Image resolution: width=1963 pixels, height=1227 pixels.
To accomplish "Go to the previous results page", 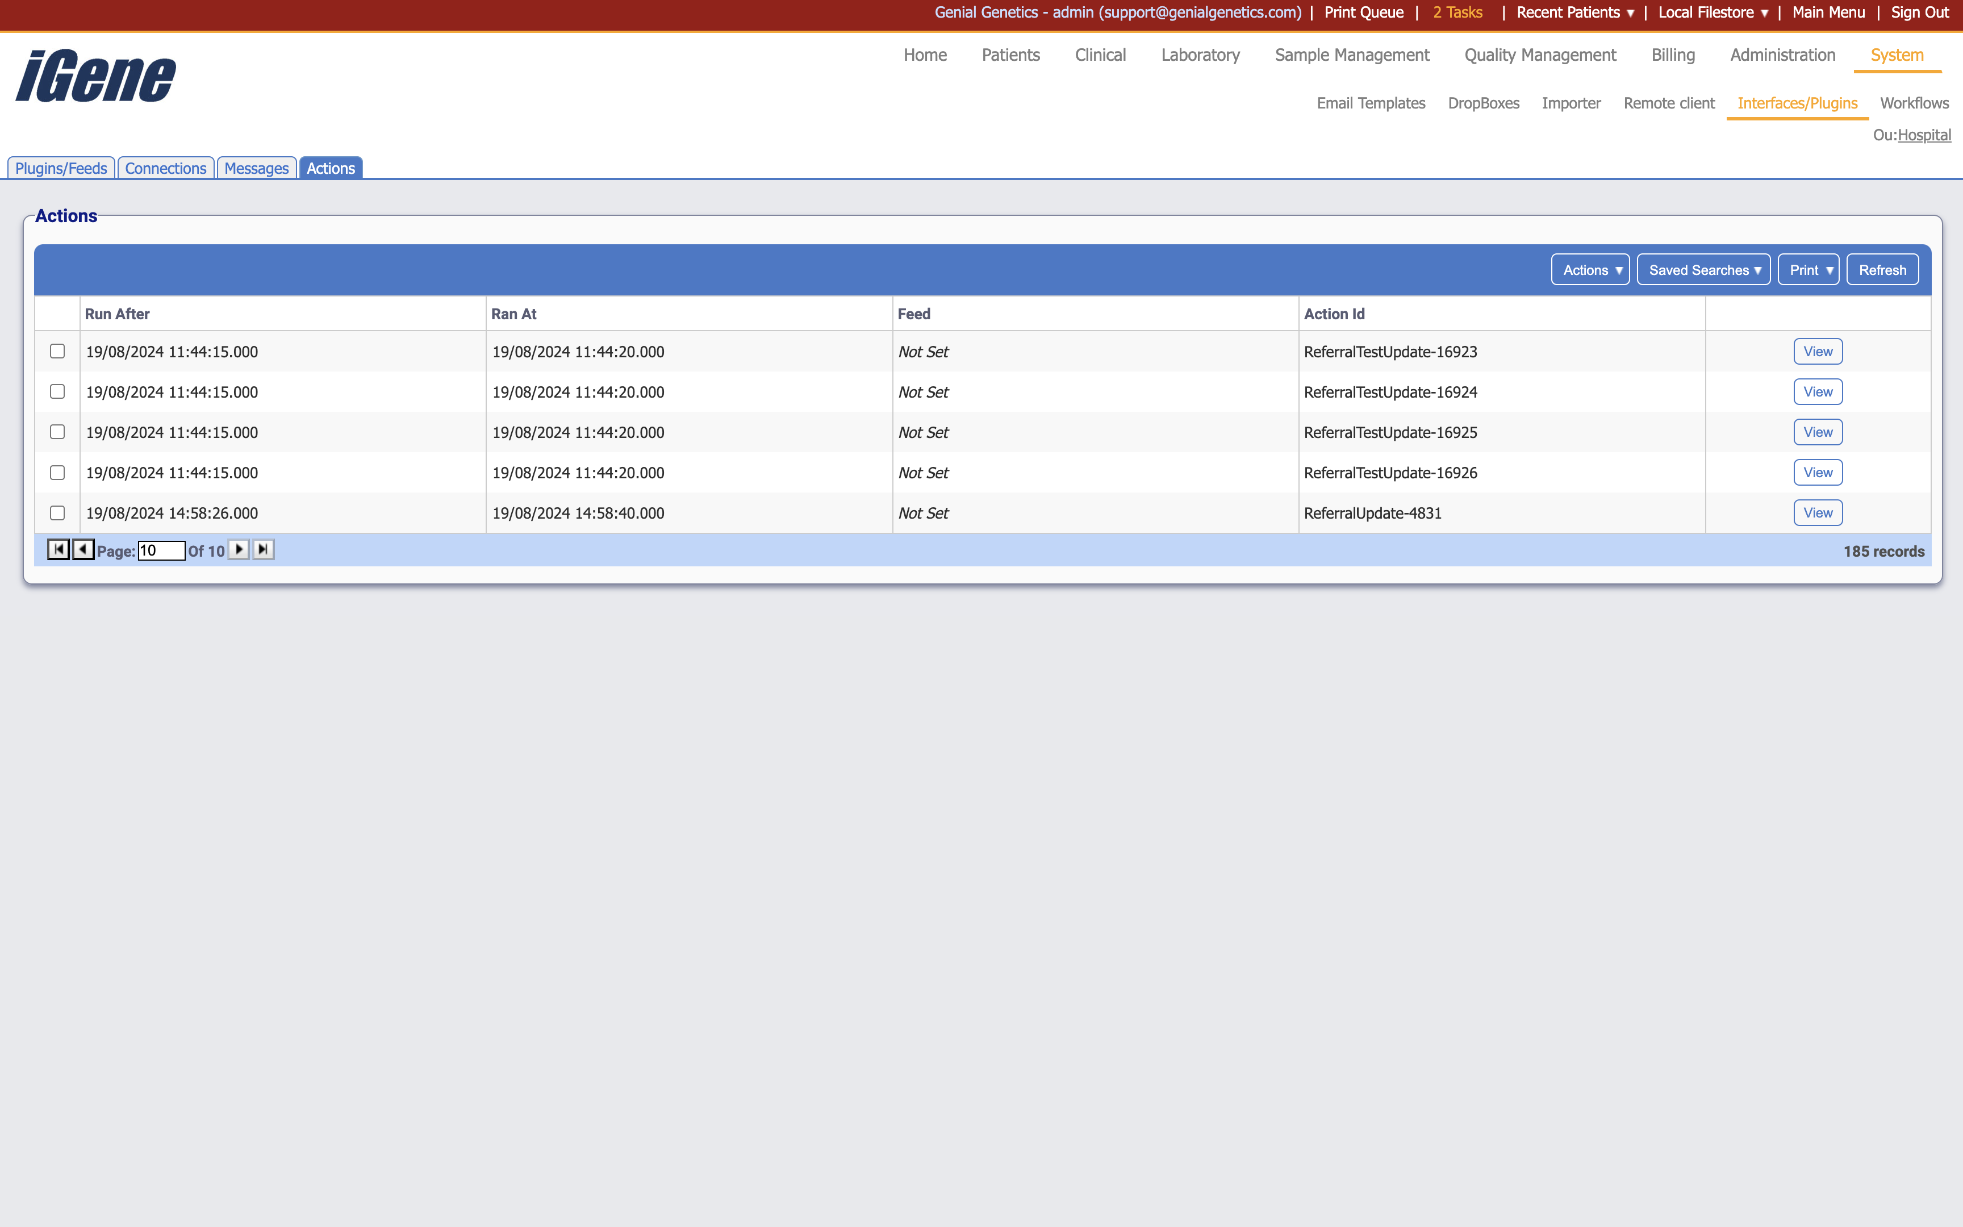I will pyautogui.click(x=83, y=549).
